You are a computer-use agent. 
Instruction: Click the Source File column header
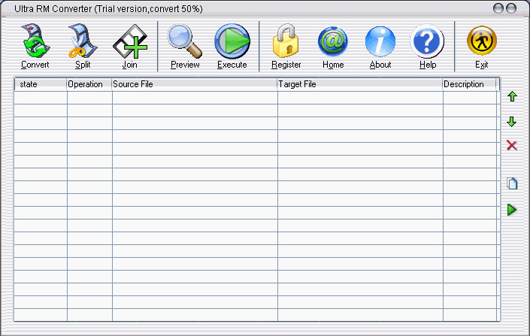coord(195,84)
